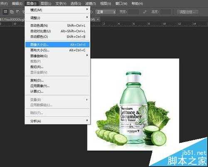Choose 裁切(R)... from the menu
This screenshot has height=167, width=208.
click(x=57, y=67)
